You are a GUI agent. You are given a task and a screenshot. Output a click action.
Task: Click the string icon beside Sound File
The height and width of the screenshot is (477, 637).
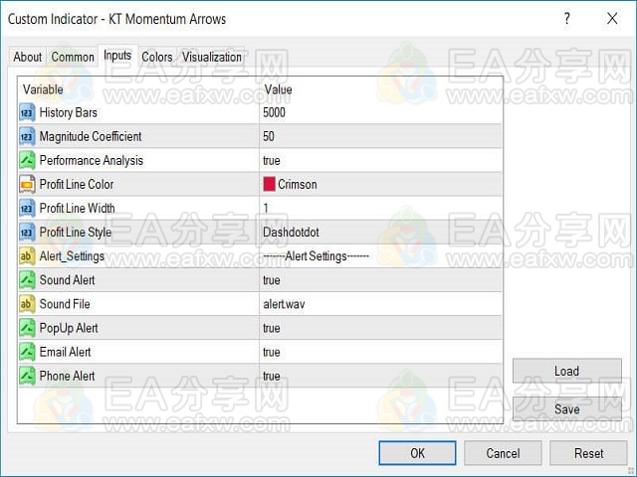click(27, 304)
